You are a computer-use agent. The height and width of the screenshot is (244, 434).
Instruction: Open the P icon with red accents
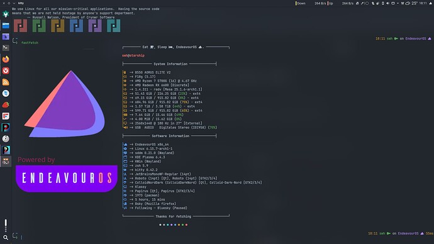(x=6, y=127)
